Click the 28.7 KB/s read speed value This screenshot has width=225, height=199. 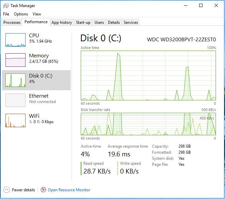[x=97, y=171]
